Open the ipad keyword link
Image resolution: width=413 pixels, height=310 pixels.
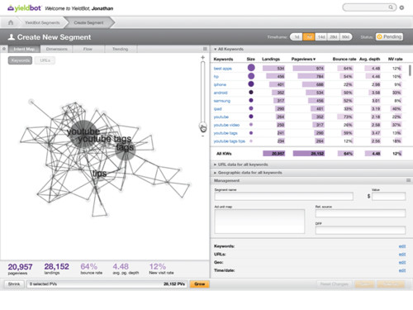click(x=217, y=109)
